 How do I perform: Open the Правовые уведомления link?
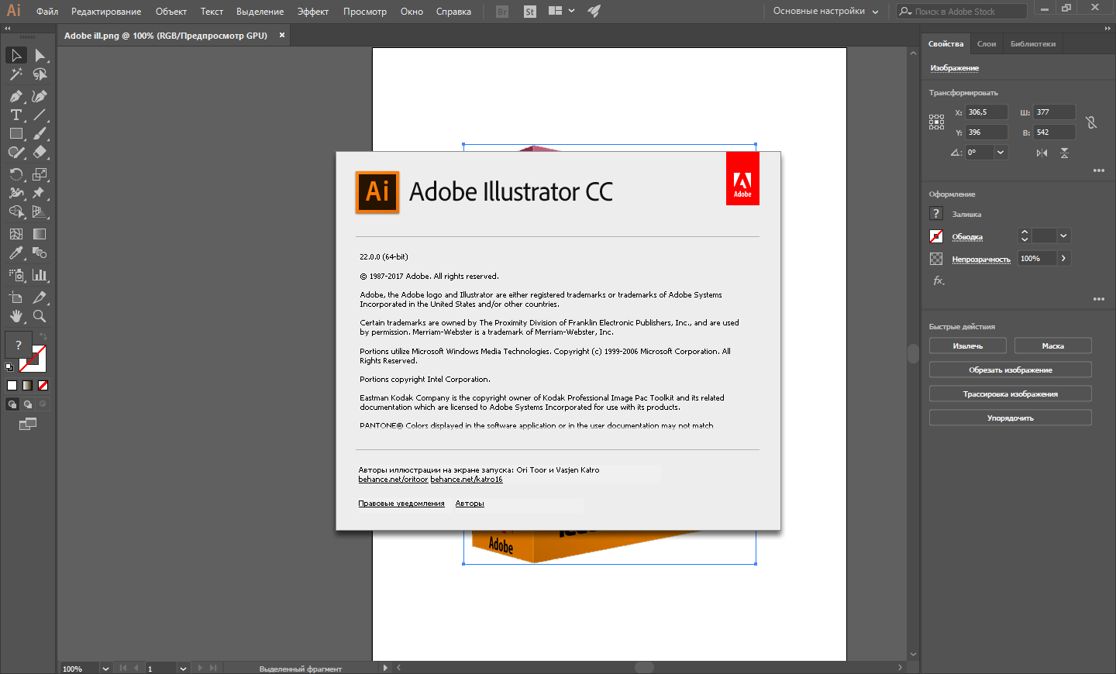pyautogui.click(x=401, y=504)
